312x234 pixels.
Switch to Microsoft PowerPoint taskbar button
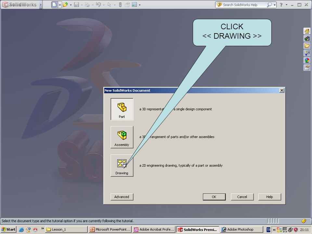(110, 229)
